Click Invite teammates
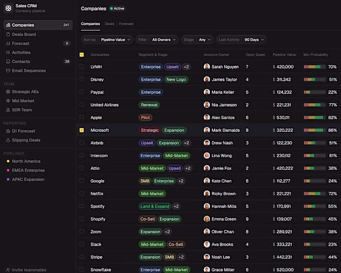The image size is (341, 273). [26, 270]
